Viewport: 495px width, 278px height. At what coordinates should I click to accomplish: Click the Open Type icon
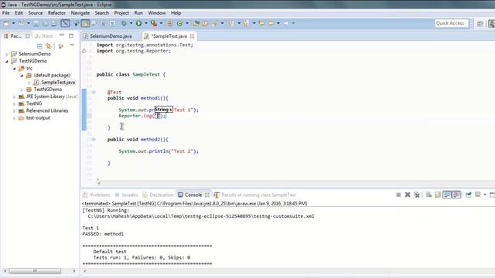196,23
